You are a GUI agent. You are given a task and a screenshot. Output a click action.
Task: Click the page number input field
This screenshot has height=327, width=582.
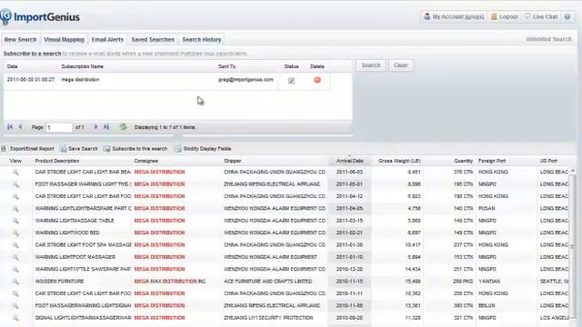[58, 127]
